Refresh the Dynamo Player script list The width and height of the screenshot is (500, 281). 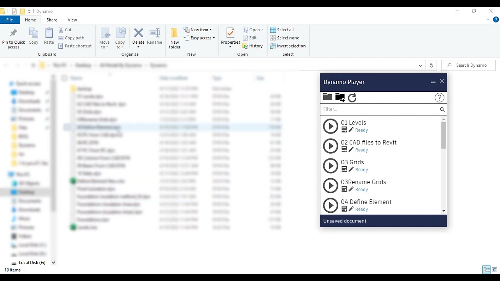pyautogui.click(x=352, y=98)
